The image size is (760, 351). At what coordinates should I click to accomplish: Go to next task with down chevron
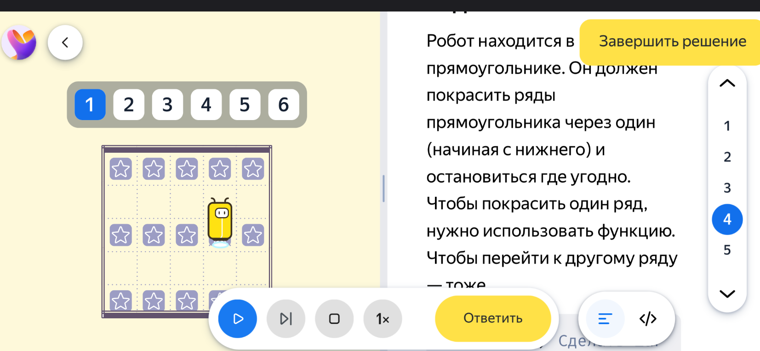[727, 293]
